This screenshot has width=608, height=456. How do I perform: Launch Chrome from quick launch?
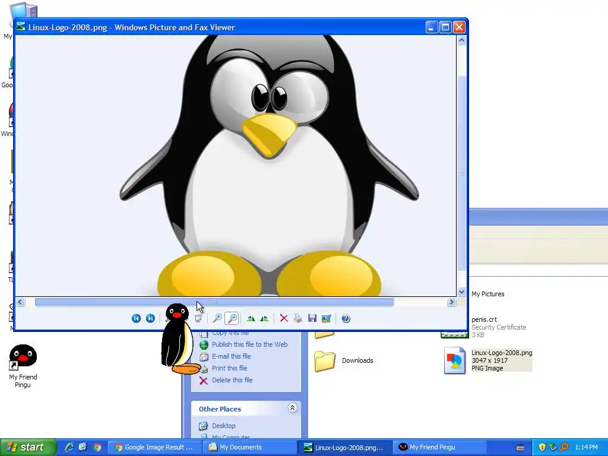point(97,447)
